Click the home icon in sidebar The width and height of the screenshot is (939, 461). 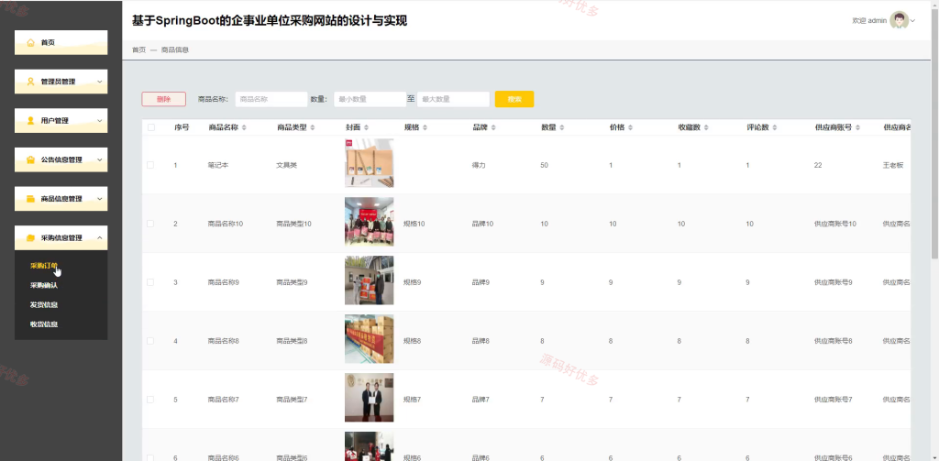coord(30,42)
